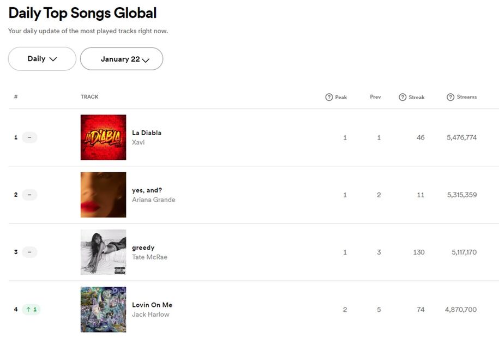
Task: Open the La Diabla track title
Action: coord(147,132)
